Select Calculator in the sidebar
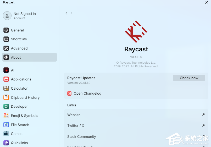Image resolution: width=211 pixels, height=147 pixels. click(29, 88)
